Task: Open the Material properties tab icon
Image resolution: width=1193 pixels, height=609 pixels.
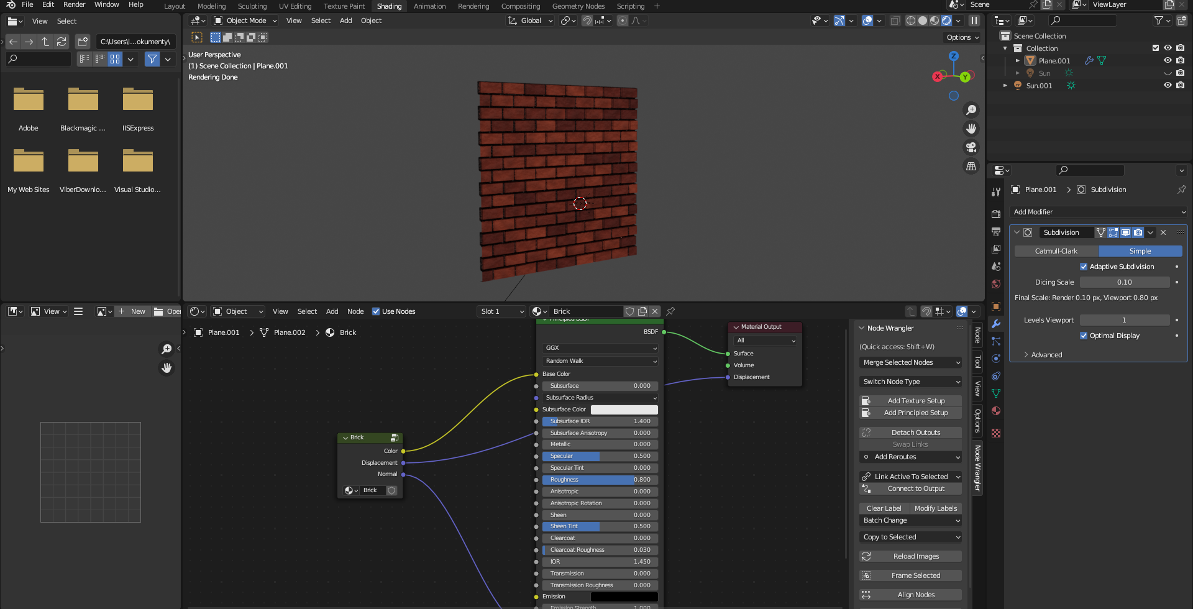Action: pyautogui.click(x=996, y=411)
